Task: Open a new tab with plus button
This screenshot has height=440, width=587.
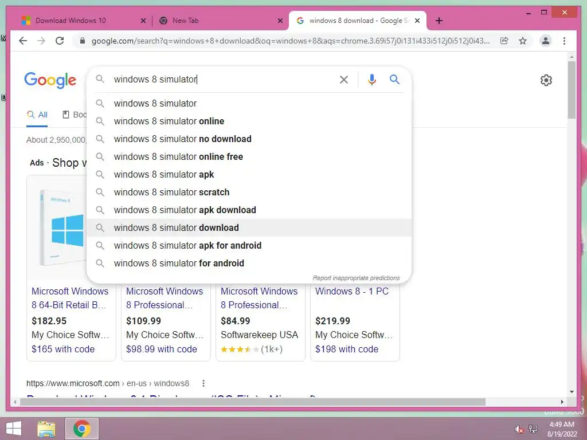Action: click(x=439, y=21)
